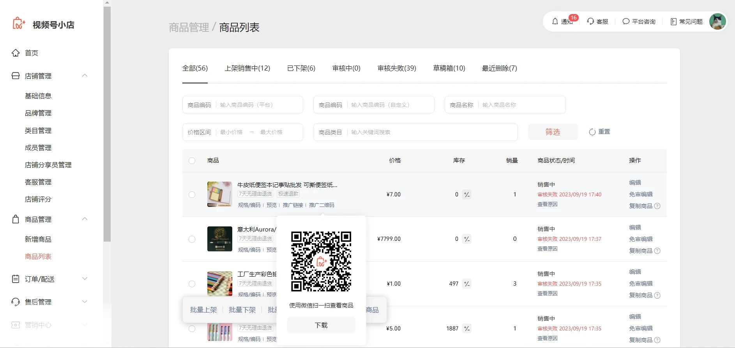Click 推广二维码 link for 牛皮纸便签本

point(322,205)
